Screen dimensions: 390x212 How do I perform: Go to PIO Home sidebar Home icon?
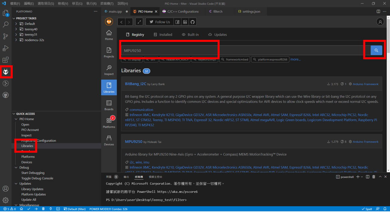click(109, 35)
